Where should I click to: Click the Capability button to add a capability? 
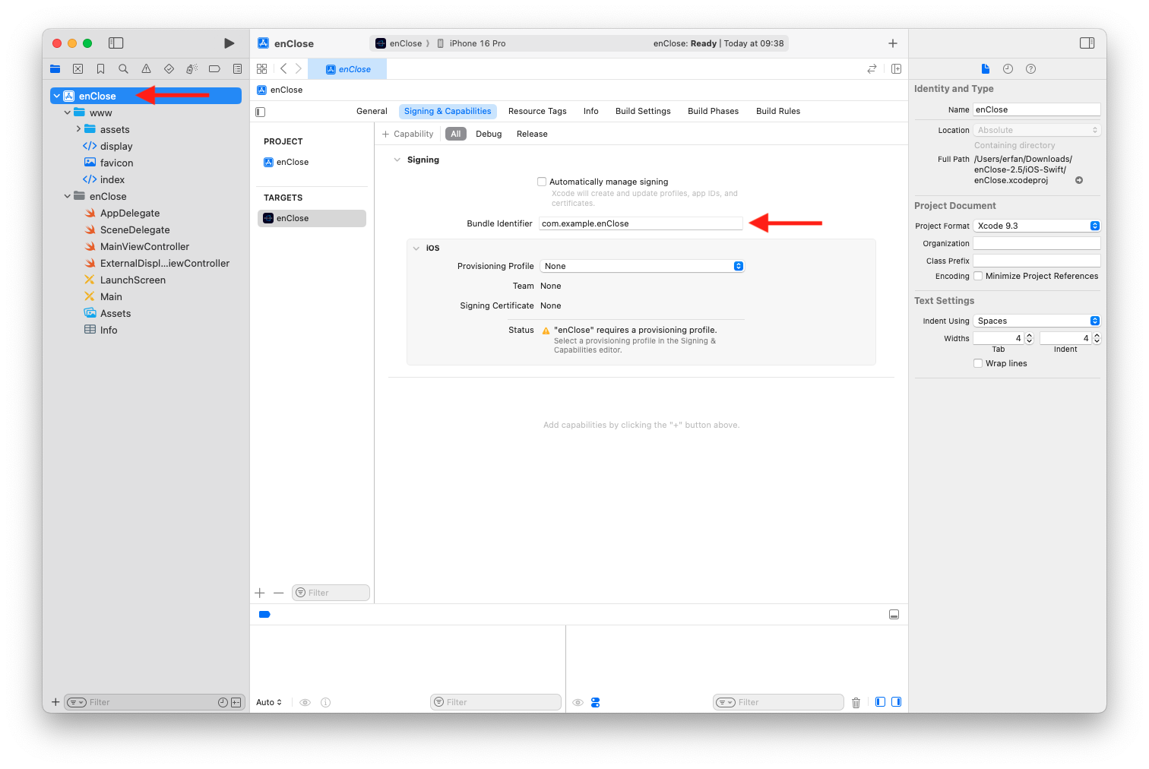coord(408,134)
